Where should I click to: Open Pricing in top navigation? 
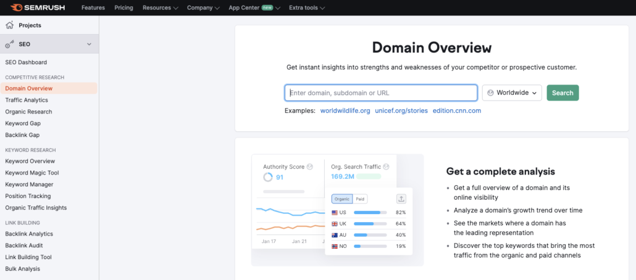tap(123, 7)
